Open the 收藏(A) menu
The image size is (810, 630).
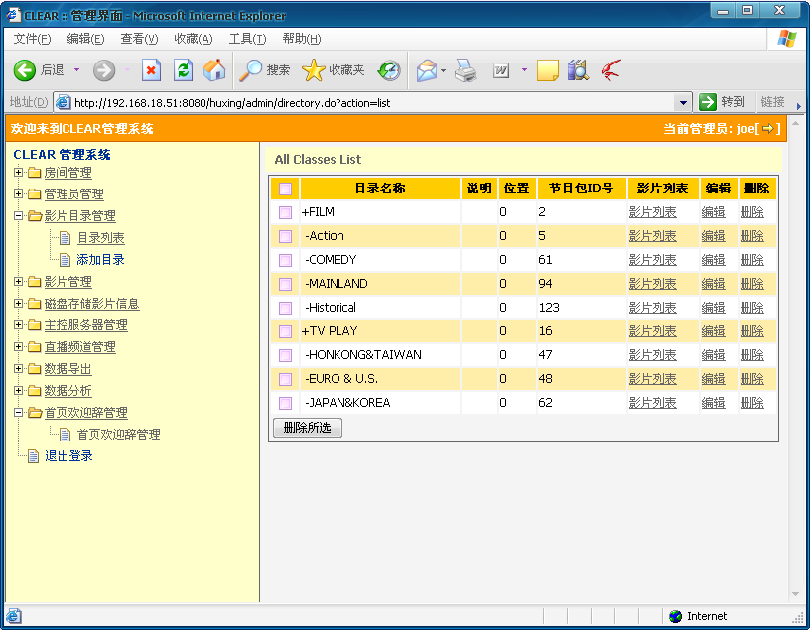click(x=194, y=39)
